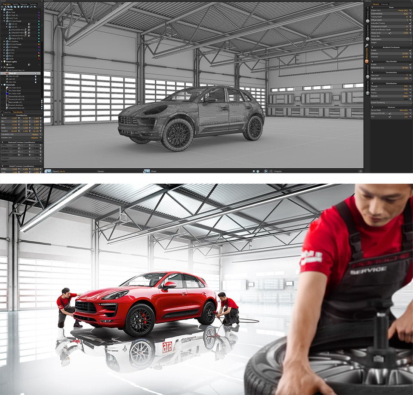Viewport: 413px width, 395px height.
Task: Switch to the Materials tab in outliner
Action: pos(23,4)
